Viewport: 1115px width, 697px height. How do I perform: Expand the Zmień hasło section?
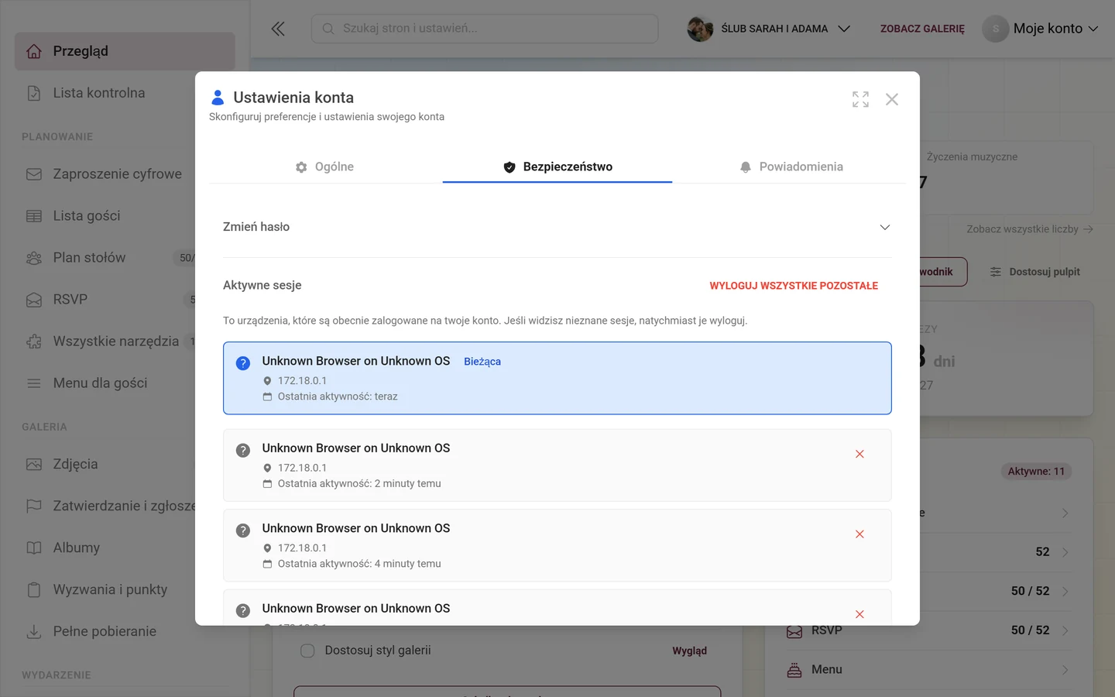pyautogui.click(x=557, y=227)
